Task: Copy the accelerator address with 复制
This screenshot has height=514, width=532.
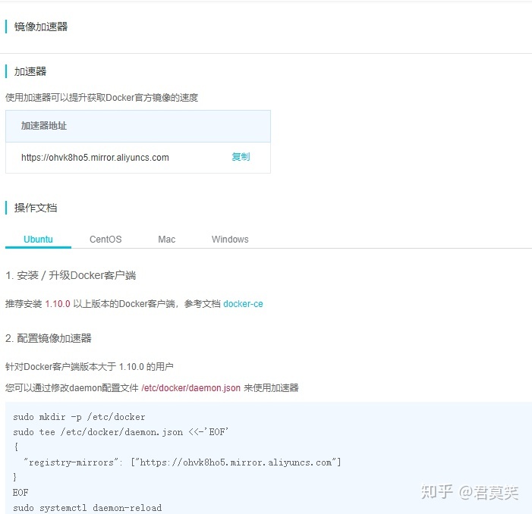Action: click(241, 157)
